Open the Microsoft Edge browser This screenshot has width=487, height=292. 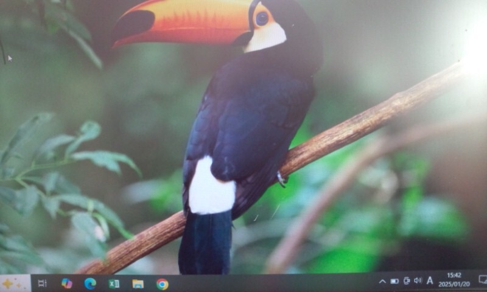[90, 283]
